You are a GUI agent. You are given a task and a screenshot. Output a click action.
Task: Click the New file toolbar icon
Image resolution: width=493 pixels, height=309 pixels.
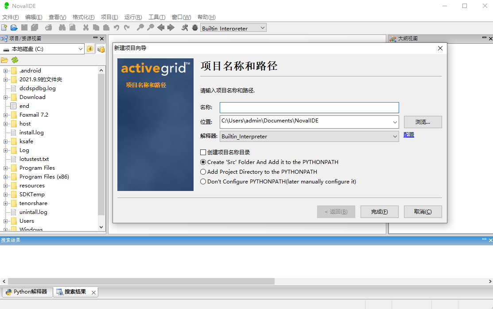4,27
